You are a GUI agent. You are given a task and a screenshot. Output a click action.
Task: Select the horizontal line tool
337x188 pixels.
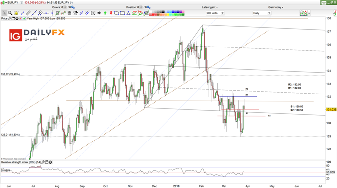[46, 13]
